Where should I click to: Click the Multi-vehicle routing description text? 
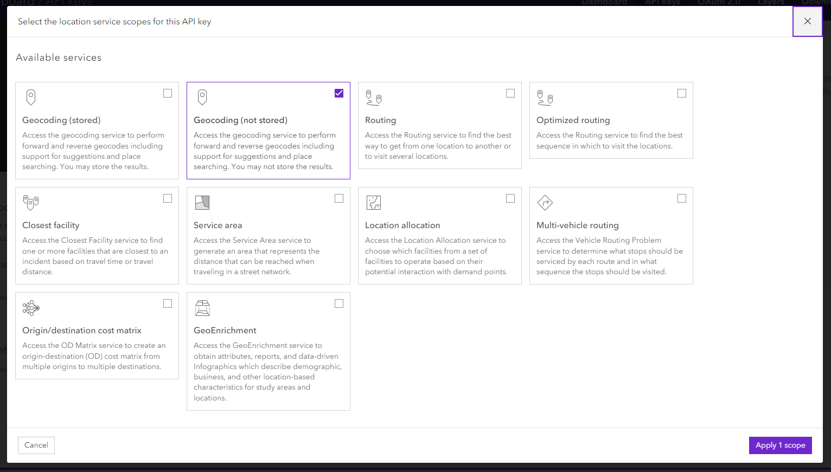pos(610,256)
